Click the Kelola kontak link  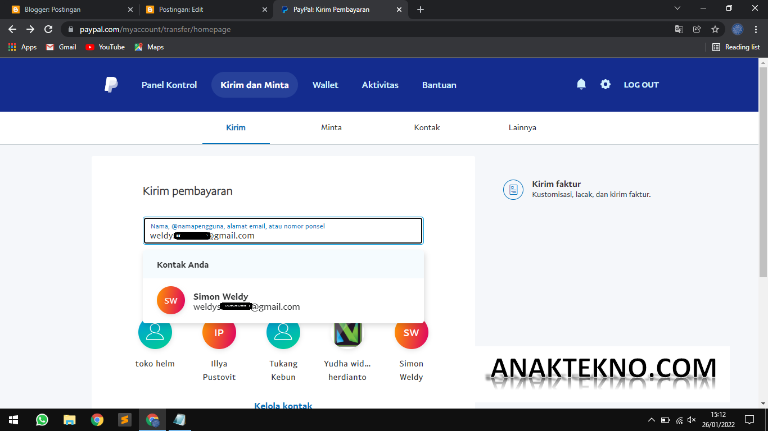pos(283,405)
